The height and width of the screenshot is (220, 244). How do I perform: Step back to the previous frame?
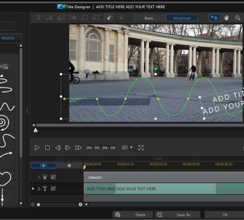[58, 148]
